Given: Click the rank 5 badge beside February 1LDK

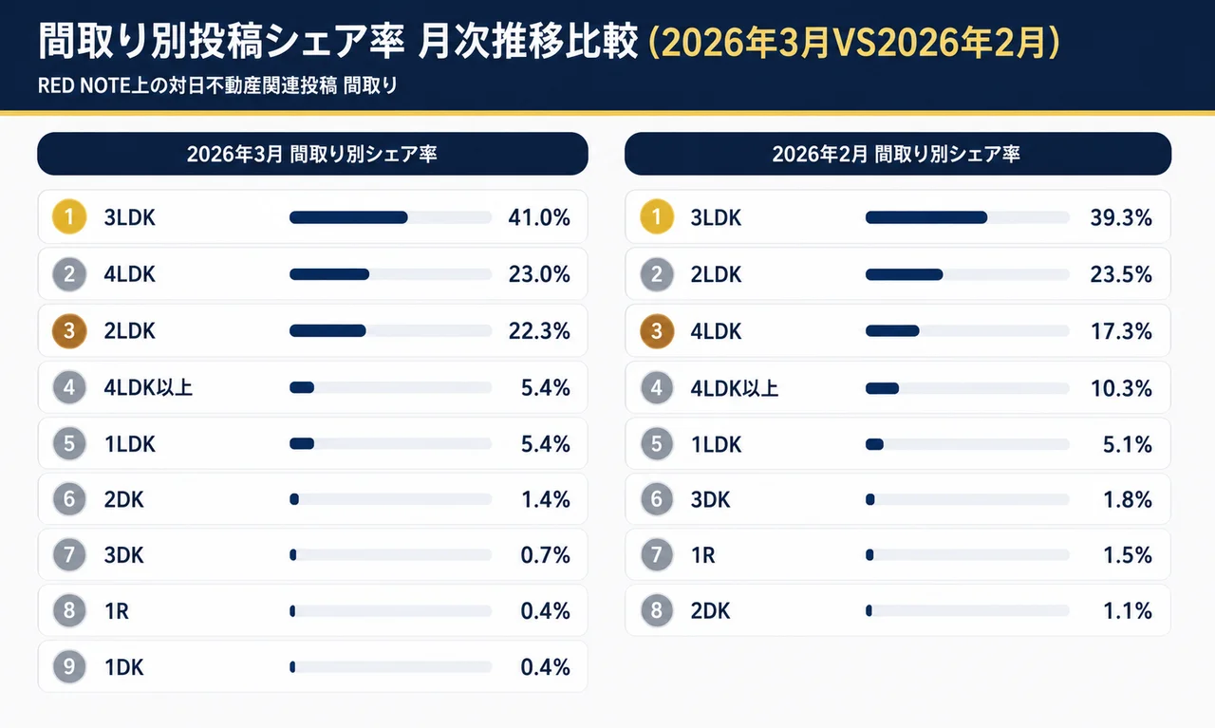Looking at the screenshot, I should pyautogui.click(x=657, y=444).
